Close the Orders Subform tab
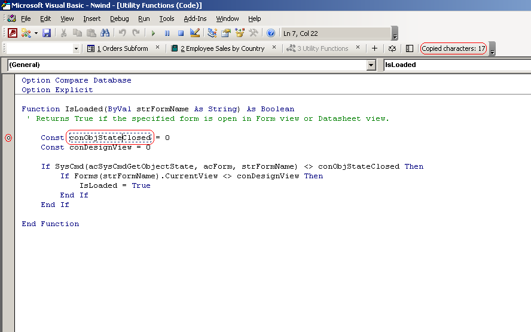This screenshot has height=332, width=531. [157, 47]
